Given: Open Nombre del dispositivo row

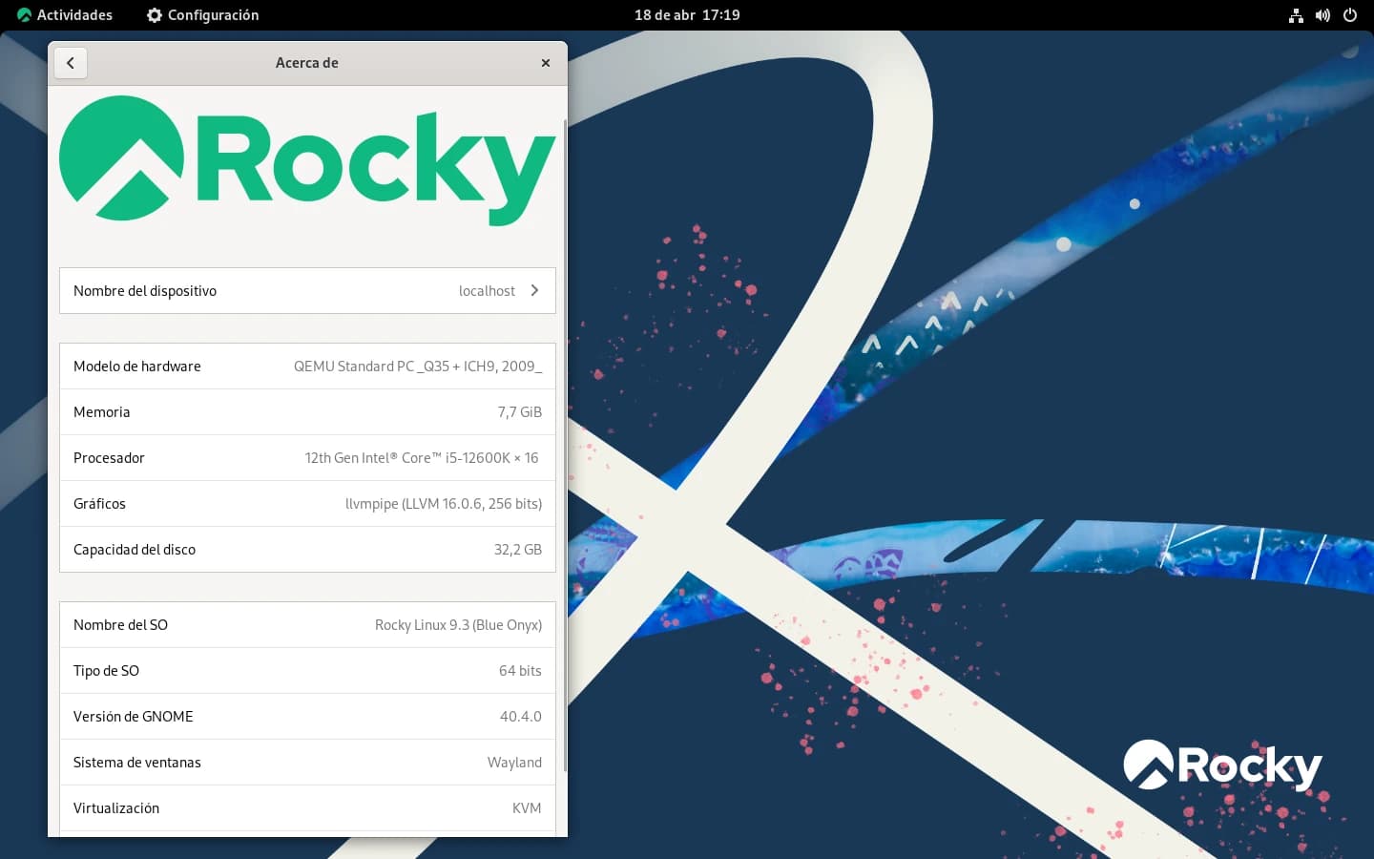Looking at the screenshot, I should (307, 291).
